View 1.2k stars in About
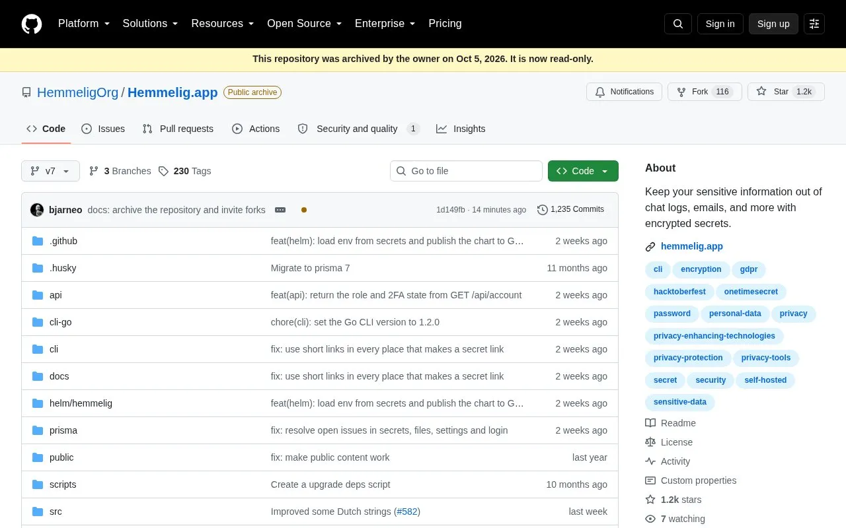 click(x=673, y=500)
